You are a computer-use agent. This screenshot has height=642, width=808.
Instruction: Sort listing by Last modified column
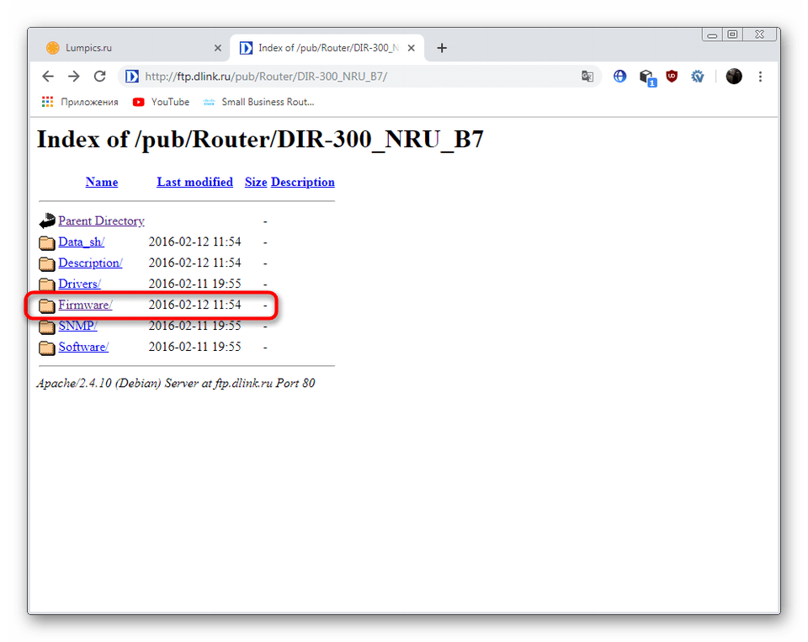point(194,182)
